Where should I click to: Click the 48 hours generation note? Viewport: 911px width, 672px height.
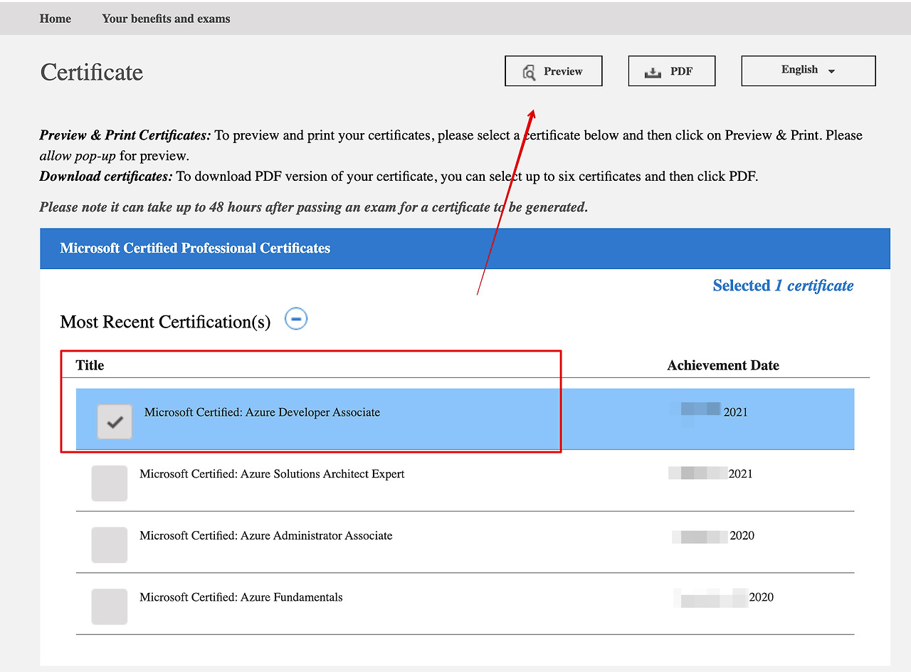point(314,207)
